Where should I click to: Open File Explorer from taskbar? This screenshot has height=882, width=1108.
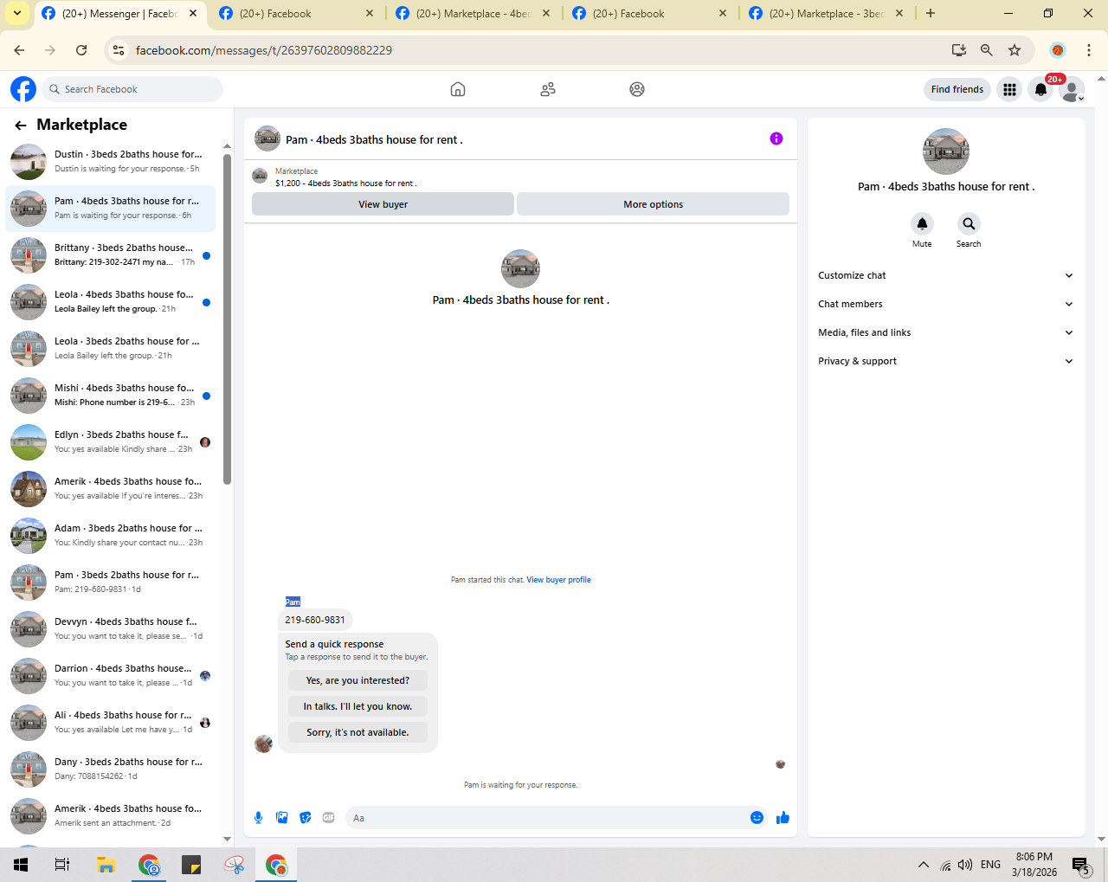point(106,865)
